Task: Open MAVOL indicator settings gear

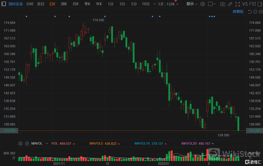Action: tap(21, 143)
